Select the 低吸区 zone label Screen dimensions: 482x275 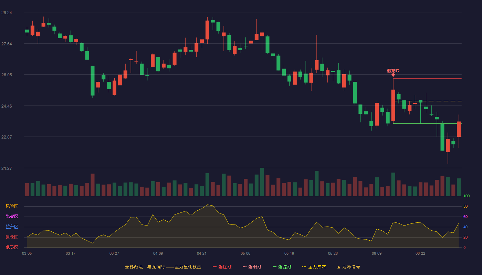point(12,247)
